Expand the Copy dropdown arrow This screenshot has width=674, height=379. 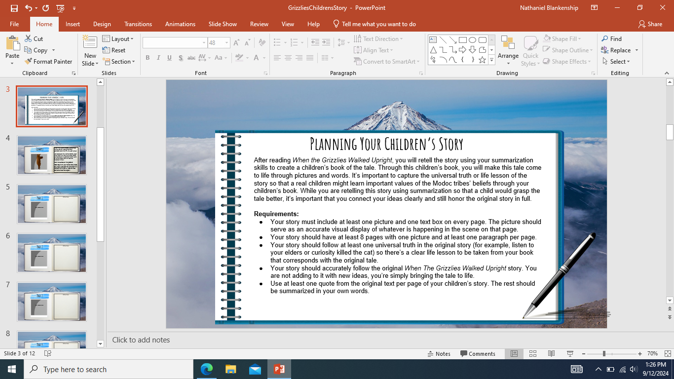click(53, 50)
